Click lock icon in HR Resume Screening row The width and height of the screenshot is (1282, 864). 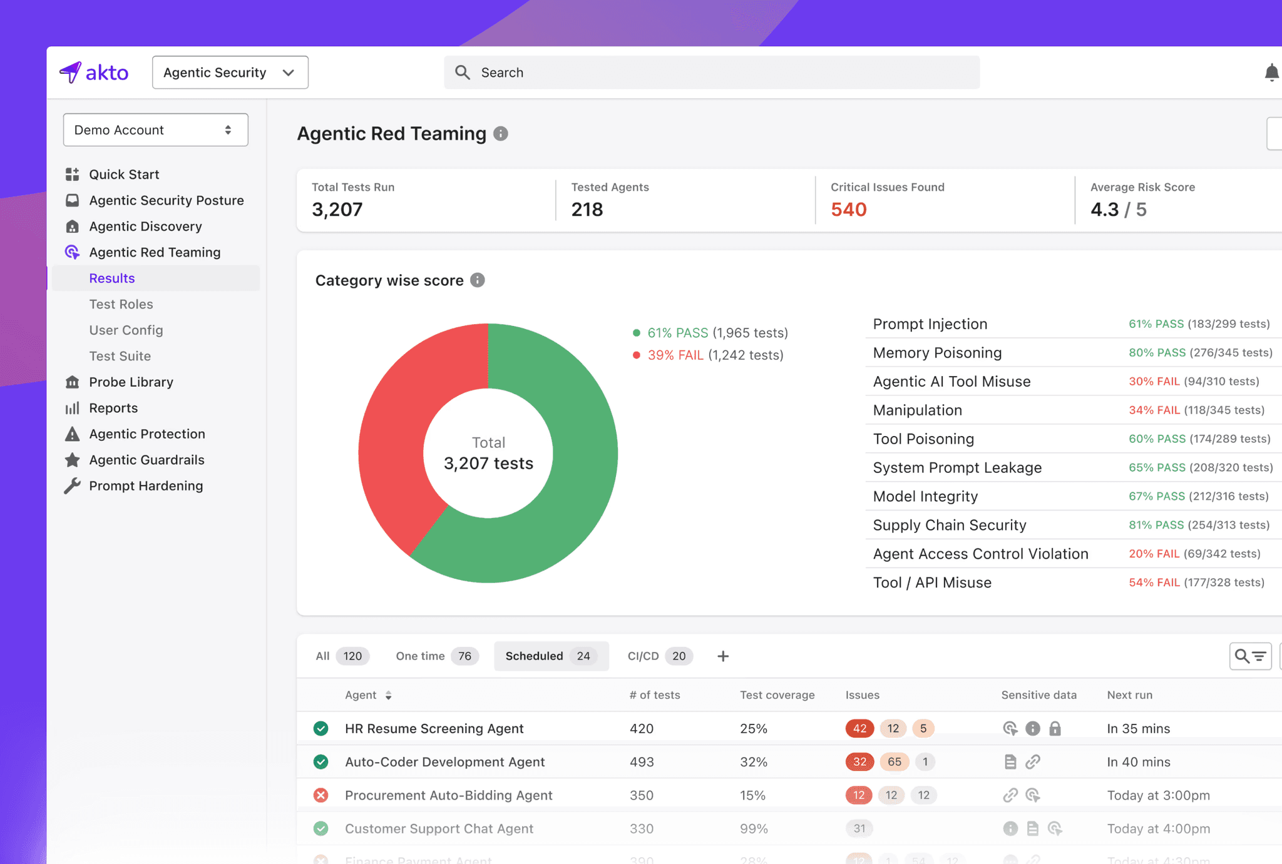click(1055, 728)
